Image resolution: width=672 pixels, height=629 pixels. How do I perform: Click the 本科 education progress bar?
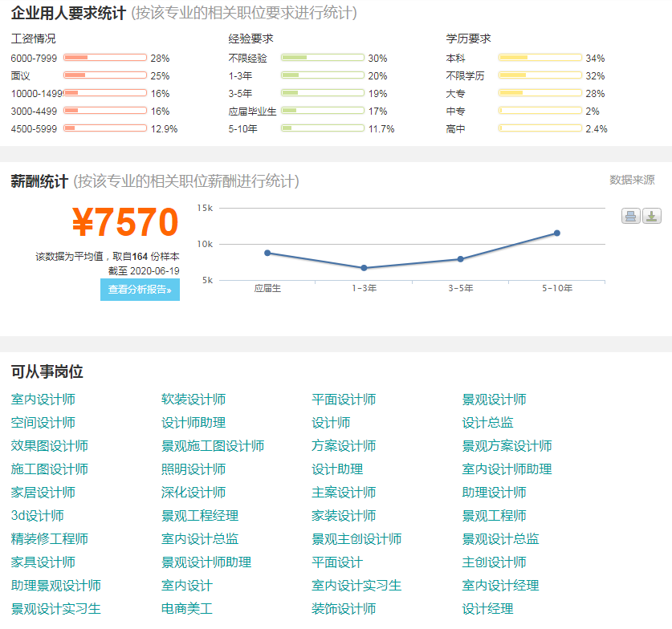coord(540,58)
